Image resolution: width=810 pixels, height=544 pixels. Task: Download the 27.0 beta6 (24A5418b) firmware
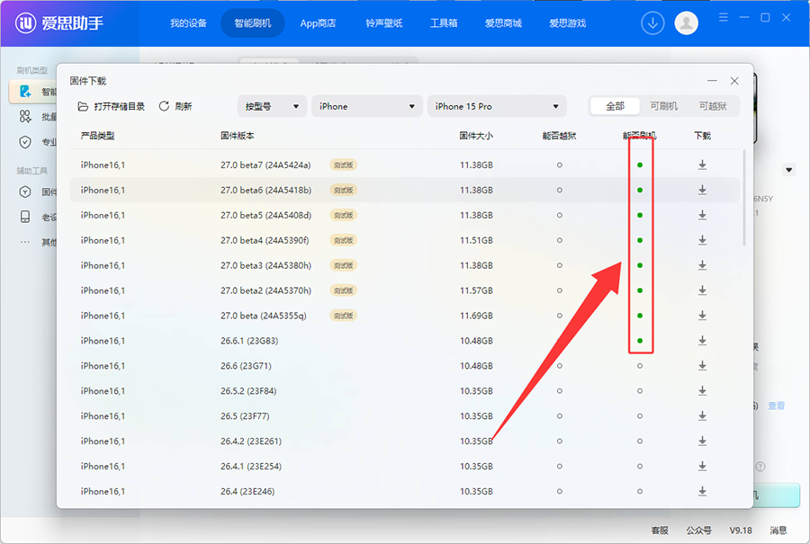(702, 190)
